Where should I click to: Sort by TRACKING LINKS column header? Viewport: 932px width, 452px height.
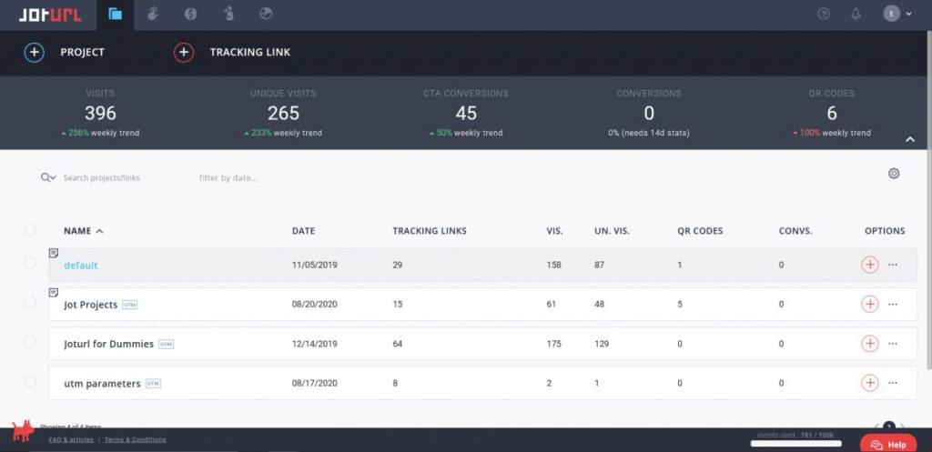coord(430,231)
